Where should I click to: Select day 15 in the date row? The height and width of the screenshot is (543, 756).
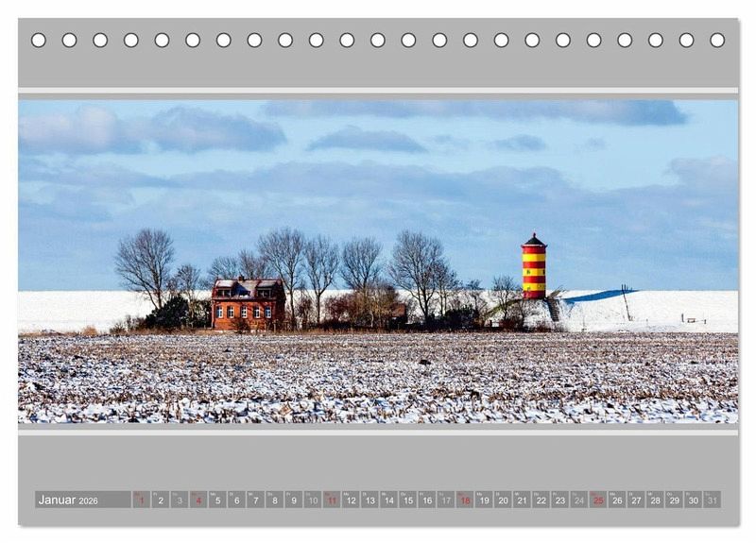[x=408, y=500]
